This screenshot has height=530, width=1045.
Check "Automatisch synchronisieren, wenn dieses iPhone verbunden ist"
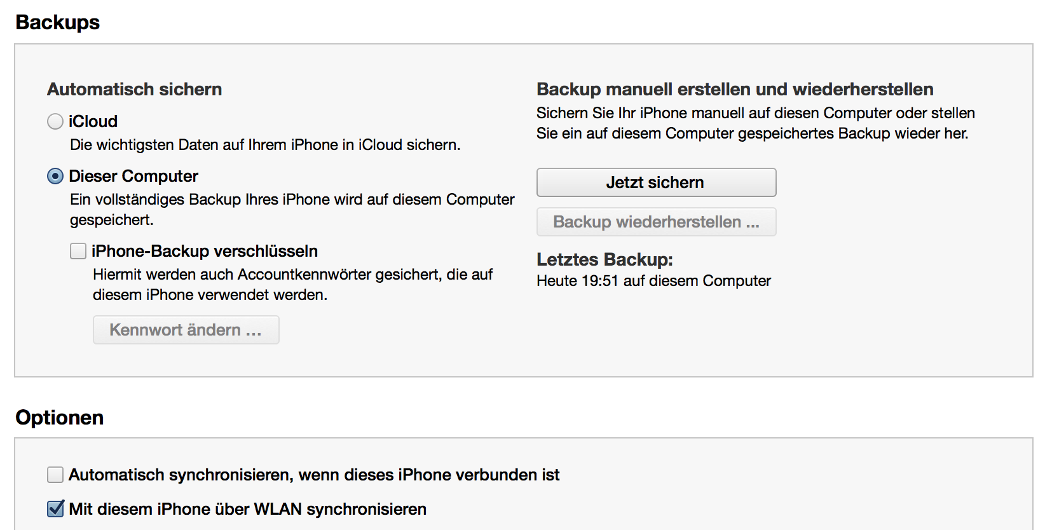[x=55, y=474]
